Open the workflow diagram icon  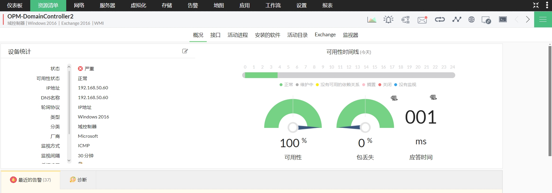[405, 20]
